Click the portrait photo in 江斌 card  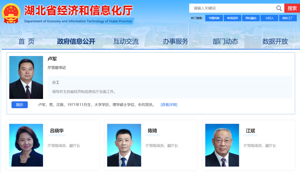click(222, 145)
